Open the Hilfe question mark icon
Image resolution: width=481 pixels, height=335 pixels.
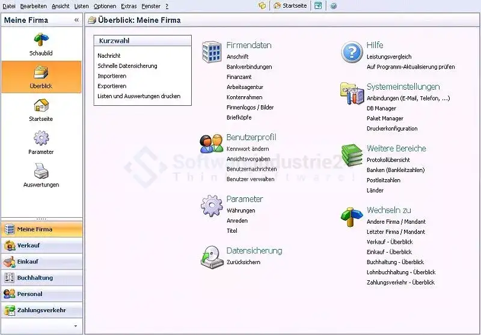(x=352, y=52)
